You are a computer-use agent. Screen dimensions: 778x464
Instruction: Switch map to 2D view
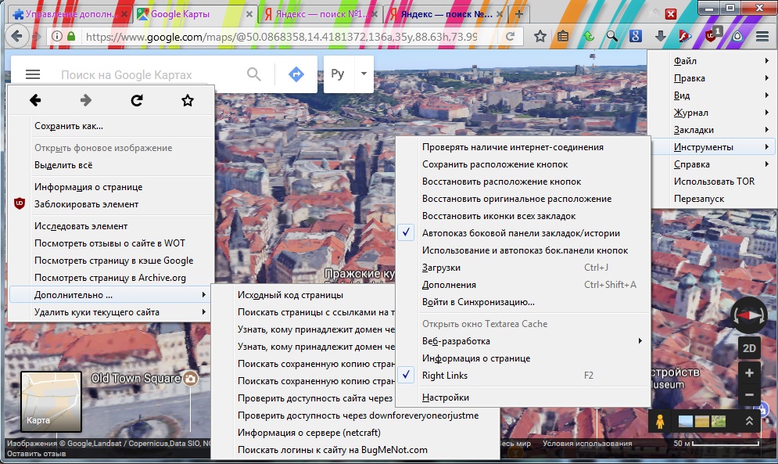tap(749, 348)
